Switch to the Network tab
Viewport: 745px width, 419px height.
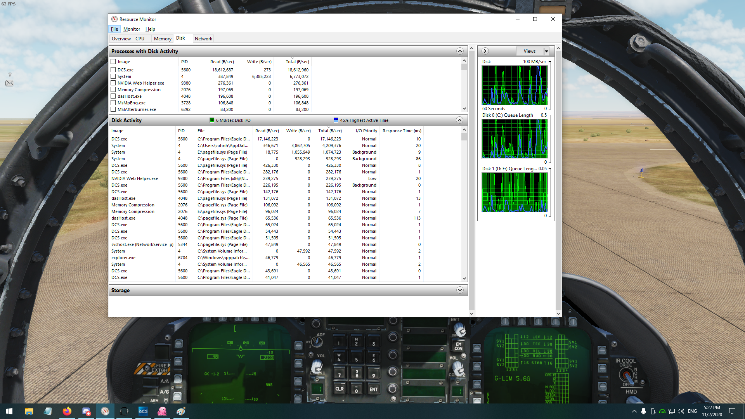203,39
